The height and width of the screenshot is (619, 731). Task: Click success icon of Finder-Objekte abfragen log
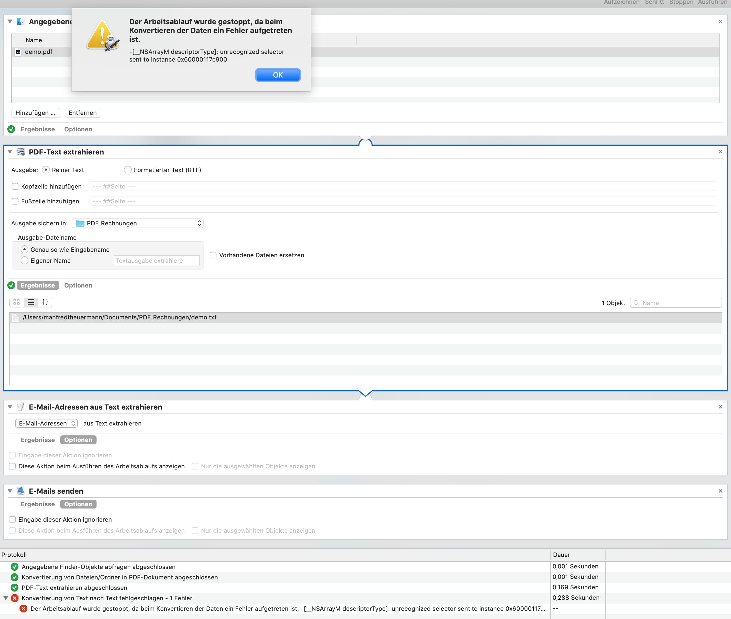(x=14, y=567)
